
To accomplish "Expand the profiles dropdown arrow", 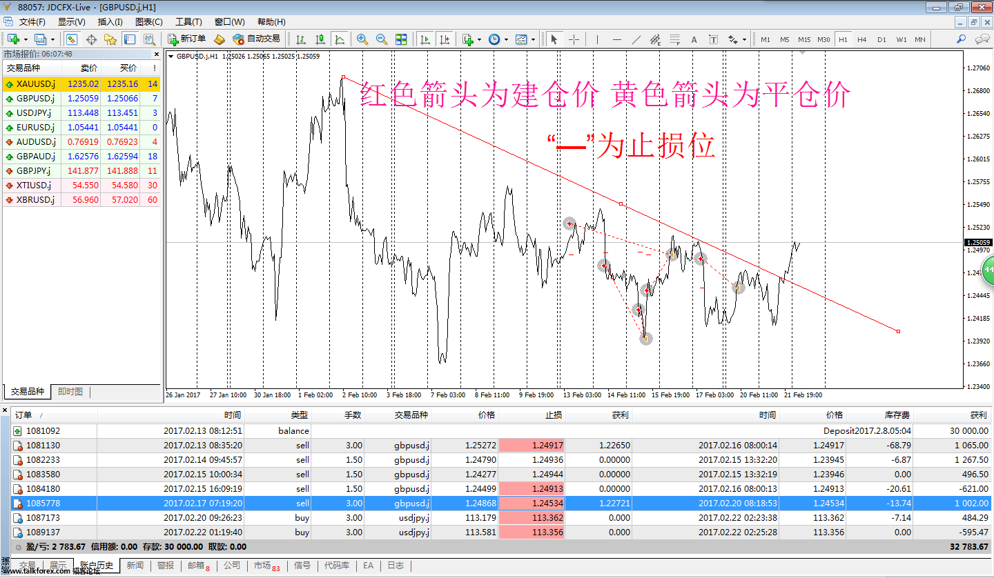I will pos(52,39).
